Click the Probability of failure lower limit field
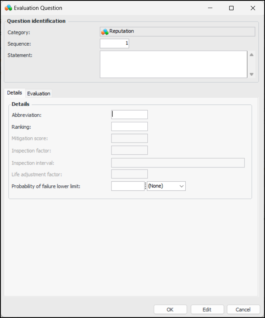Image resolution: width=265 pixels, height=318 pixels. click(128, 186)
